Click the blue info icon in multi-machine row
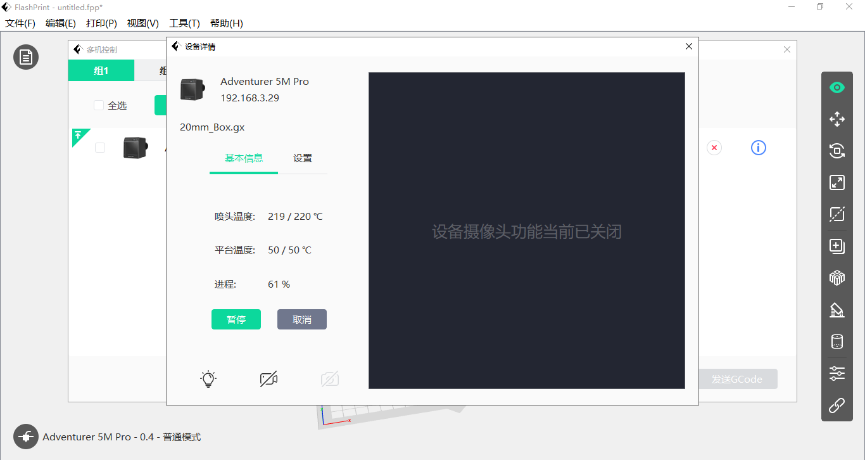Image resolution: width=865 pixels, height=460 pixels. tap(759, 148)
